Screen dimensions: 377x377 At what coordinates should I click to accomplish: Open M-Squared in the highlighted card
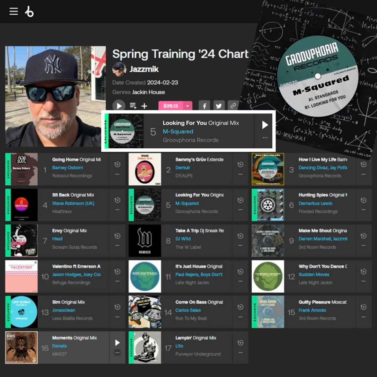(x=178, y=132)
